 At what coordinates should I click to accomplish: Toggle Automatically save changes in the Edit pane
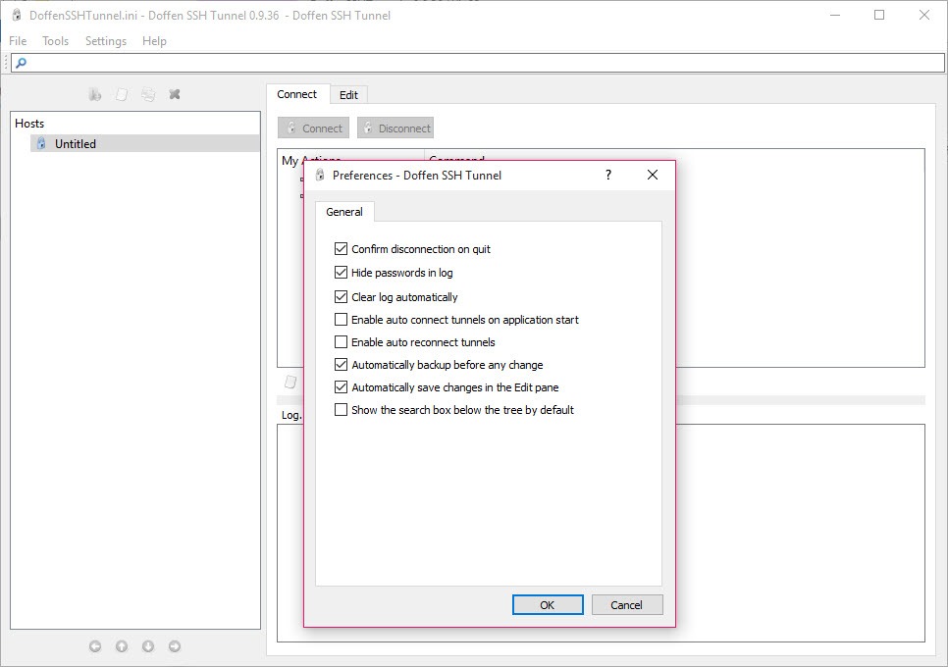341,387
